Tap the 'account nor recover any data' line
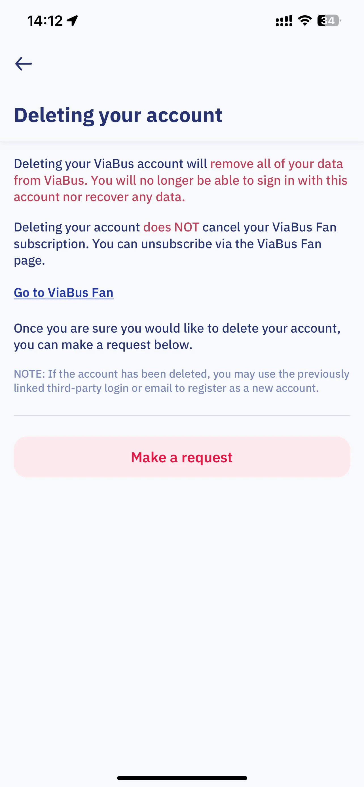The image size is (364, 787). click(99, 197)
